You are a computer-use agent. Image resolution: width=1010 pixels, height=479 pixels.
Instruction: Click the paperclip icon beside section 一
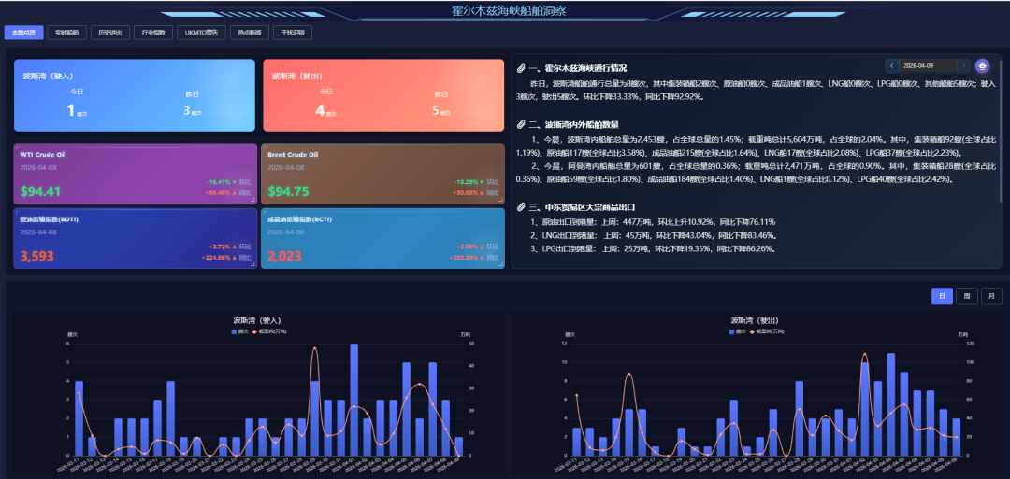tap(521, 68)
